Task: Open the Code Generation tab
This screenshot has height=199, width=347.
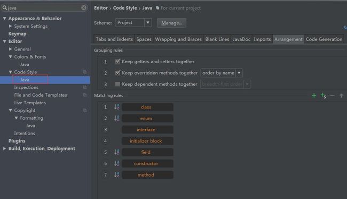Action: click(x=324, y=39)
